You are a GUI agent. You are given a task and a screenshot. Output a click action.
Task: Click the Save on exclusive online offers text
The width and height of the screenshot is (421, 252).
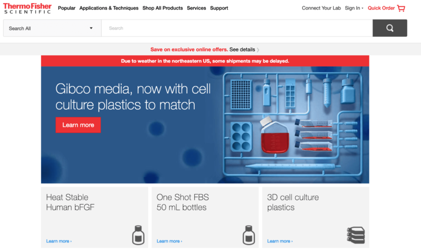tap(189, 50)
